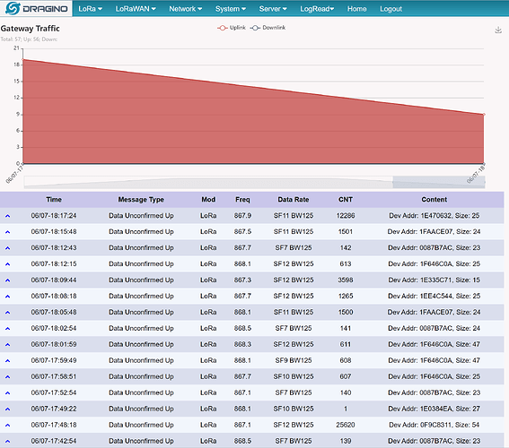The width and height of the screenshot is (509, 448).
Task: Click the Logout link
Action: 391,9
